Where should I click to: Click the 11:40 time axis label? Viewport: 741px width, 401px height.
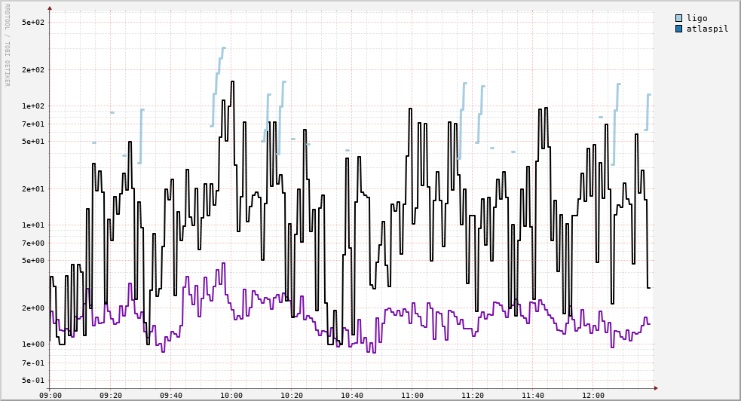click(533, 395)
